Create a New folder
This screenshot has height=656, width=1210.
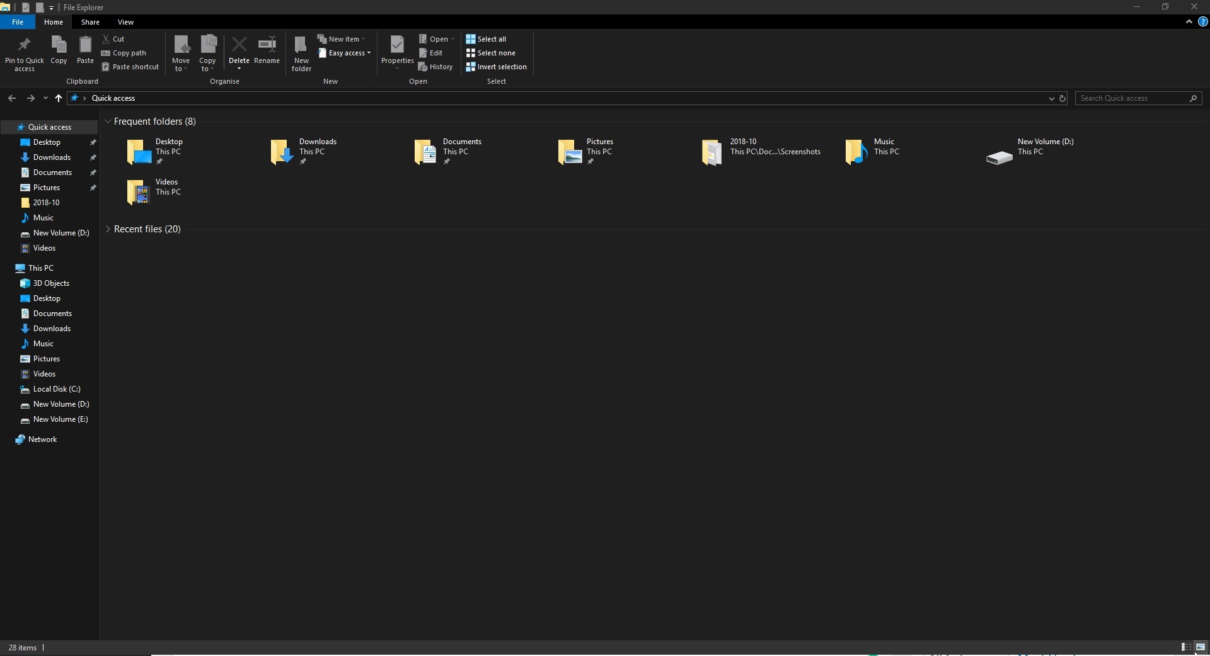pos(301,54)
